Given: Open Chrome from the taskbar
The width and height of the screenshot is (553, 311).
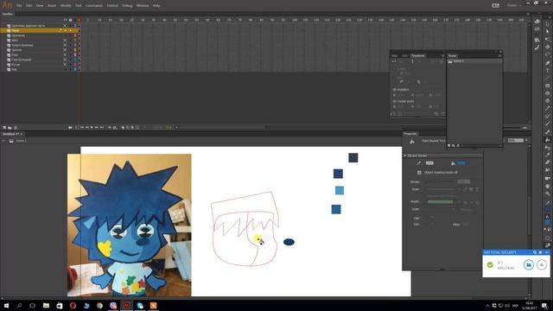Looking at the screenshot, I should point(100,305).
